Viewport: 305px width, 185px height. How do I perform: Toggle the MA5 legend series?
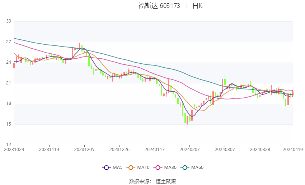coord(112,167)
